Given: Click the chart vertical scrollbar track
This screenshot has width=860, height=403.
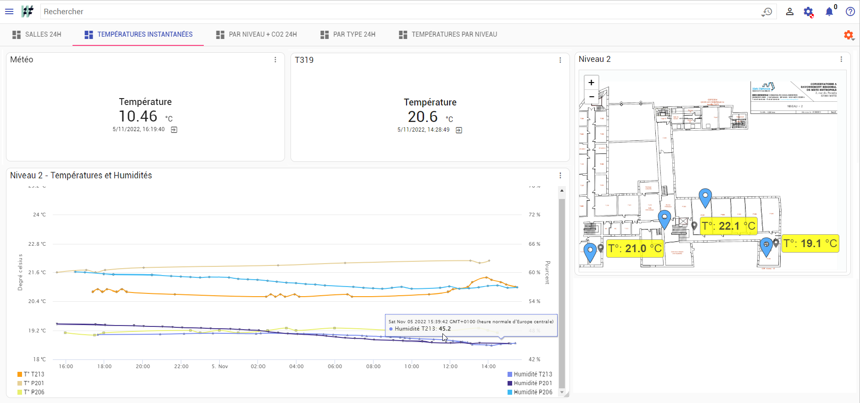Looking at the screenshot, I should click(x=562, y=293).
